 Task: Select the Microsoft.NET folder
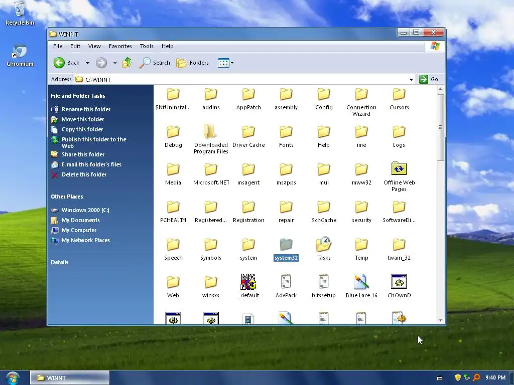tap(211, 174)
